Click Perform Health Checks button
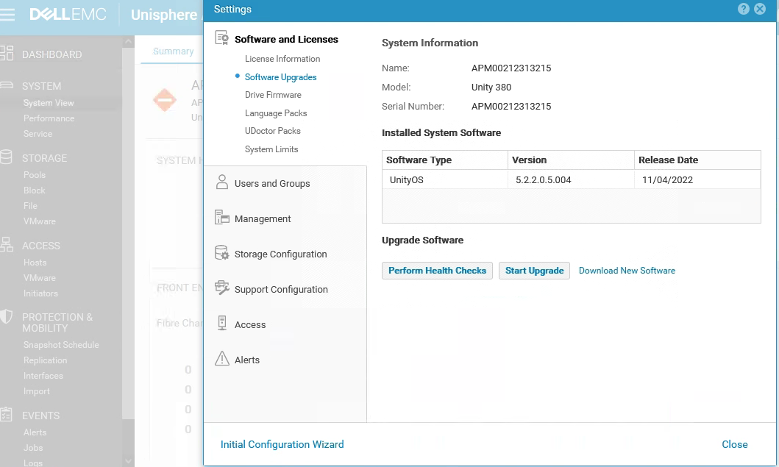Image resolution: width=779 pixels, height=467 pixels. pyautogui.click(x=437, y=270)
